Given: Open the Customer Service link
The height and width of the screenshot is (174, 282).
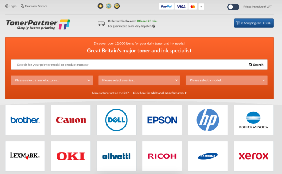Looking at the screenshot, I should click(34, 6).
